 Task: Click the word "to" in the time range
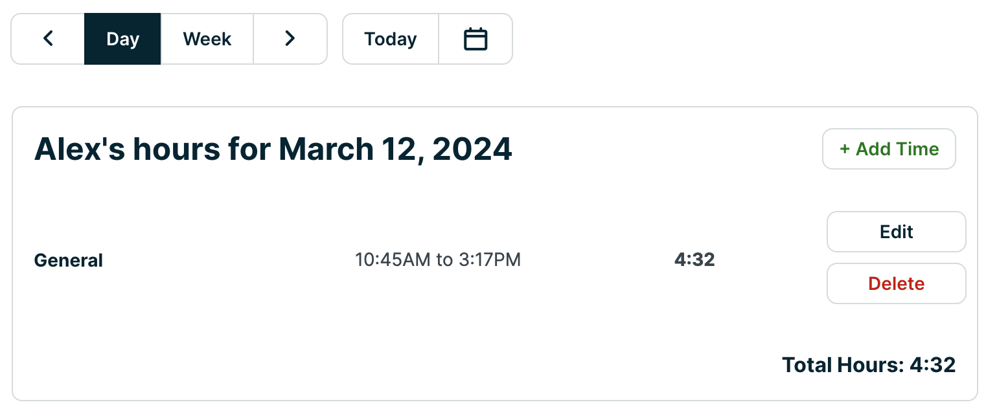coord(444,260)
